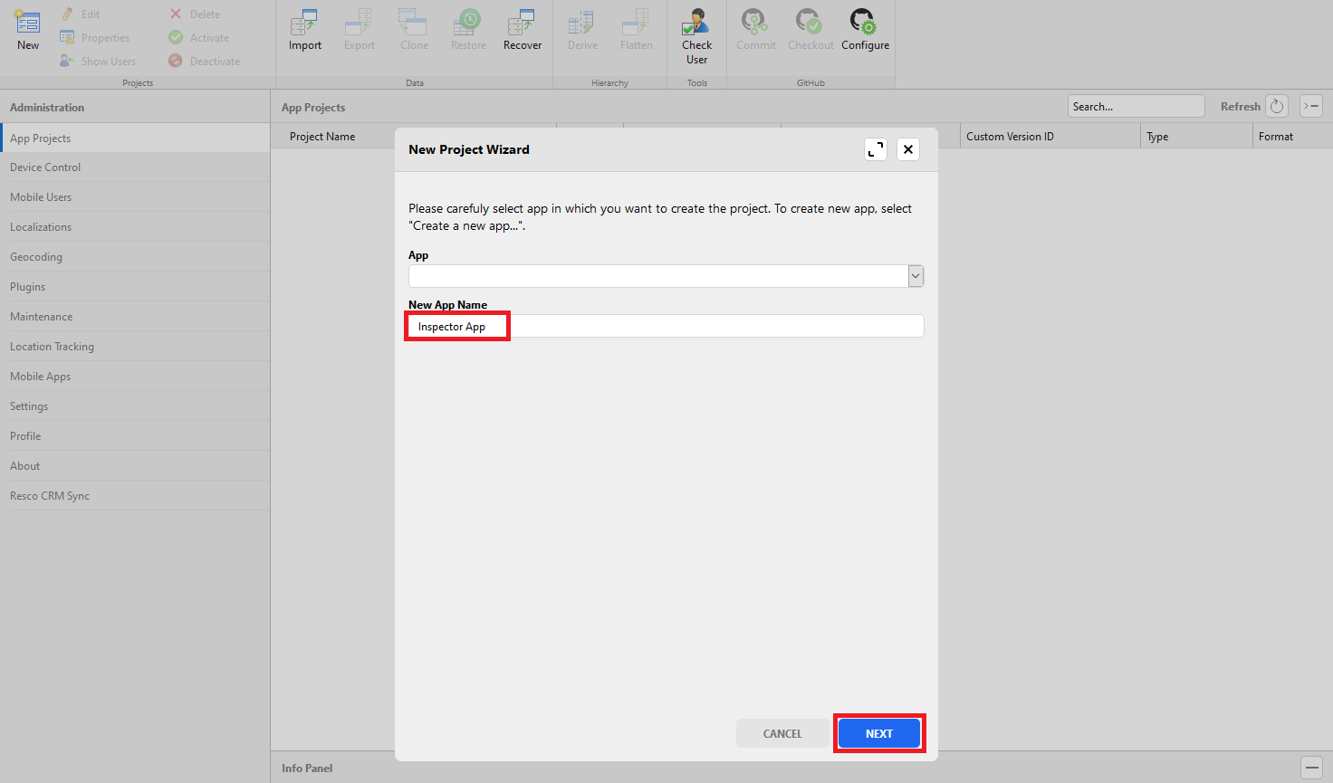Open the Check User tool
Viewport: 1333px width, 783px height.
pyautogui.click(x=696, y=24)
